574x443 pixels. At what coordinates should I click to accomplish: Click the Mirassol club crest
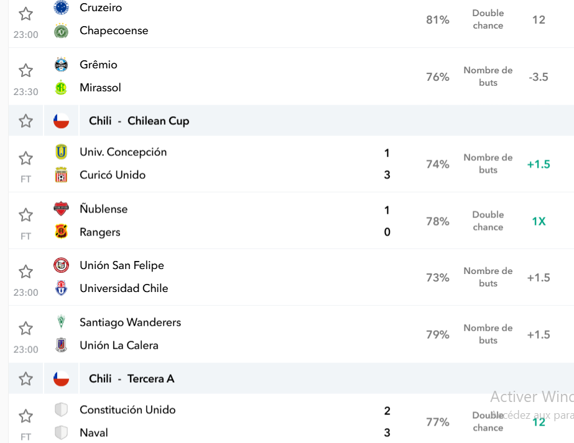61,88
